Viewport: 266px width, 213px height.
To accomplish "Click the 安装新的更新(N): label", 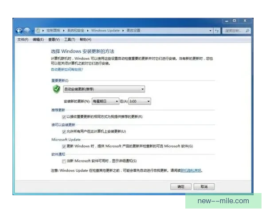I will point(77,102).
